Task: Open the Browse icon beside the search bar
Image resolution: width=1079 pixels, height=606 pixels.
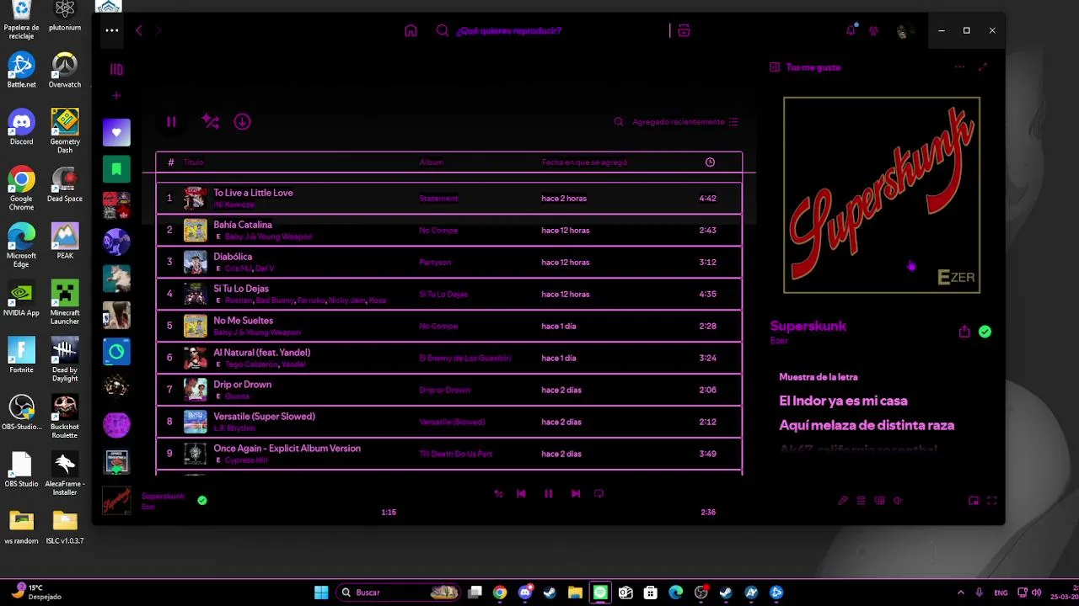Action: click(684, 30)
